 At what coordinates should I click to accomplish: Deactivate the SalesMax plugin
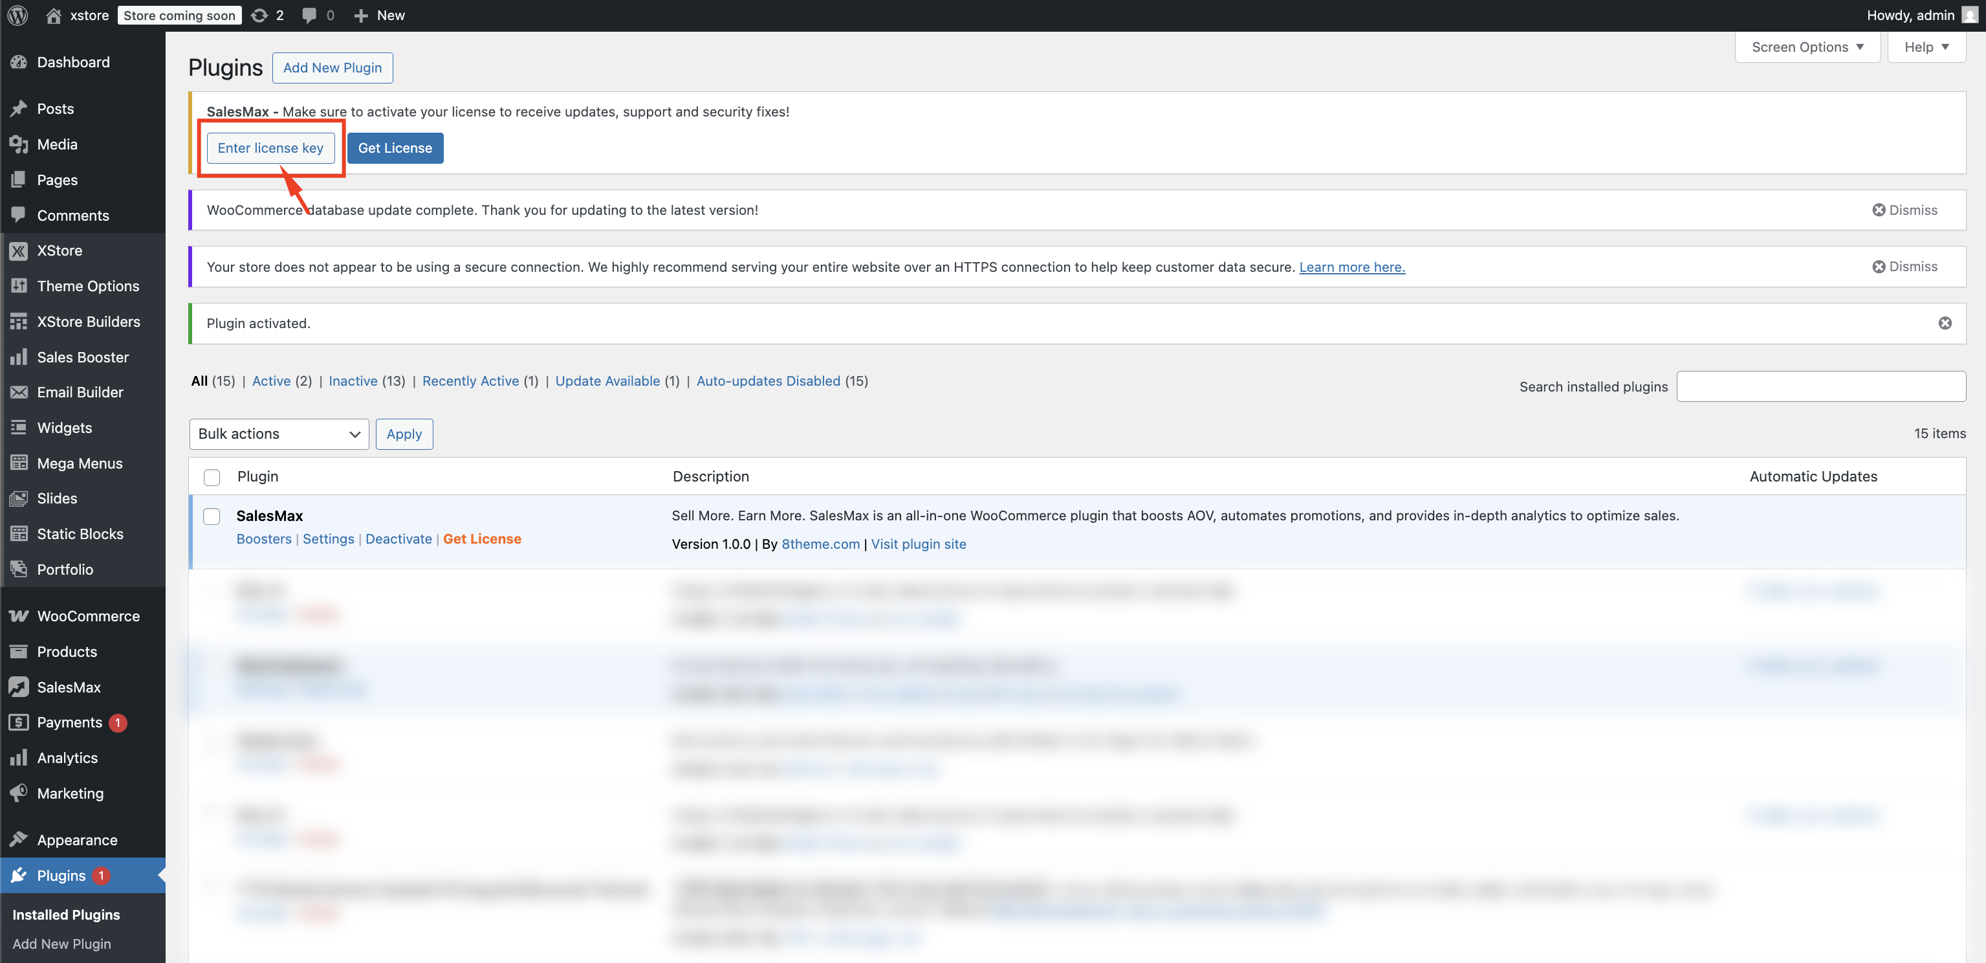point(398,539)
